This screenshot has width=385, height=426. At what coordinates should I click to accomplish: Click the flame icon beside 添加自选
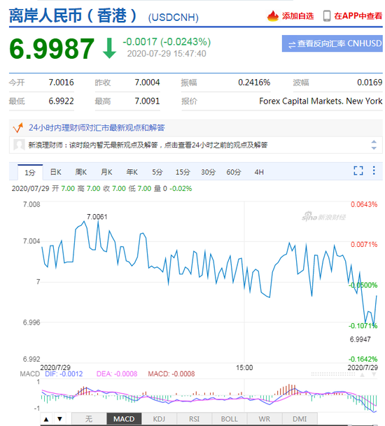pyautogui.click(x=273, y=16)
